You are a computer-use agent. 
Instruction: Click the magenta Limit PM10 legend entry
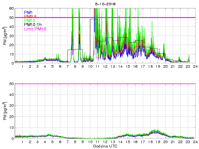[x=35, y=29]
